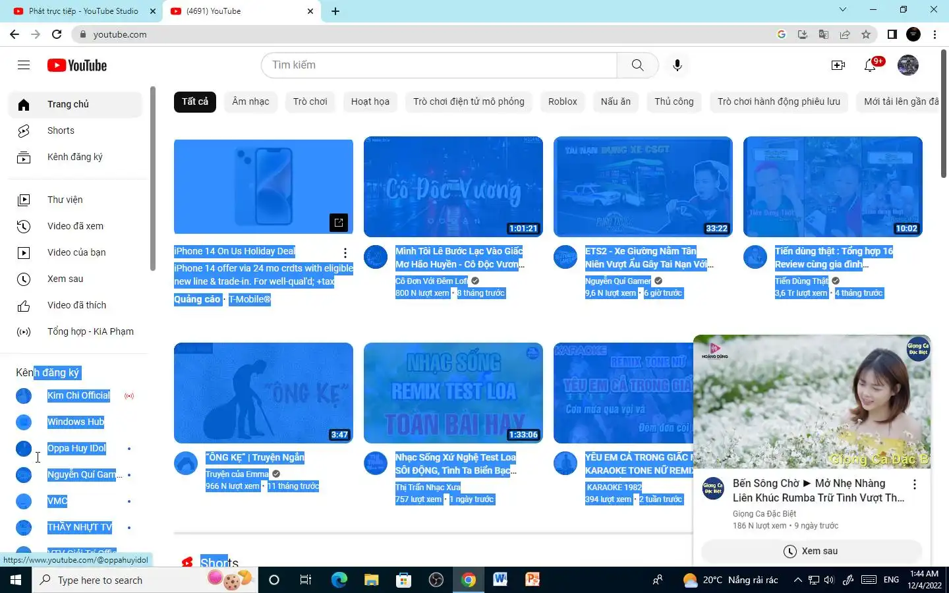
Task: Open THẦY NHỤT TV channel
Action: tap(75, 527)
